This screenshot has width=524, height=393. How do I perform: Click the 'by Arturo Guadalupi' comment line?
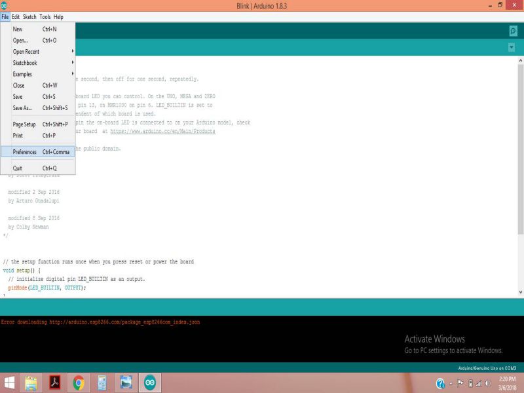(x=33, y=201)
